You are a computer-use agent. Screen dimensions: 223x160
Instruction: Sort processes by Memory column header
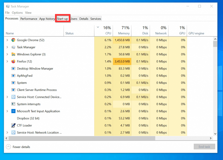tap(122, 31)
